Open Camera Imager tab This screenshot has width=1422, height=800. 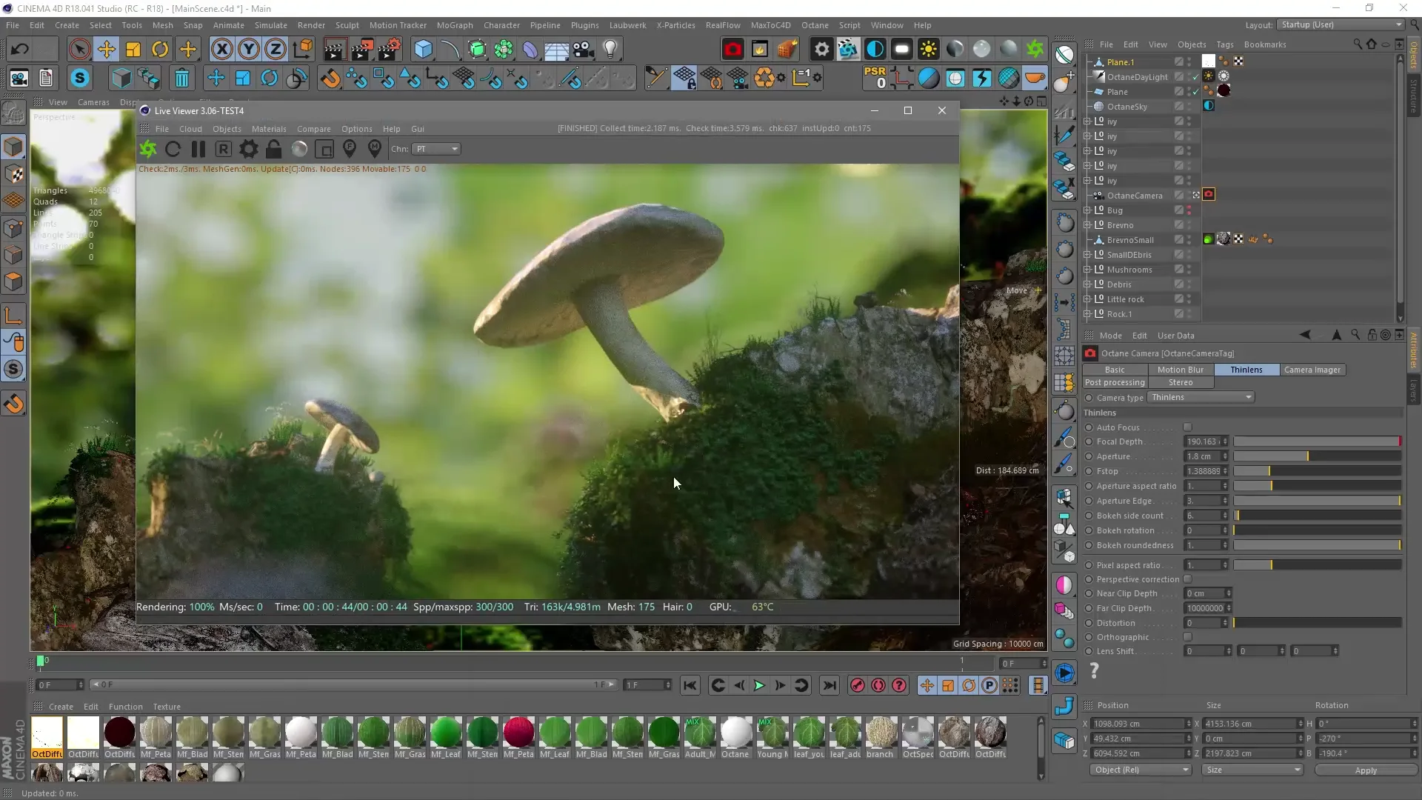click(1312, 369)
